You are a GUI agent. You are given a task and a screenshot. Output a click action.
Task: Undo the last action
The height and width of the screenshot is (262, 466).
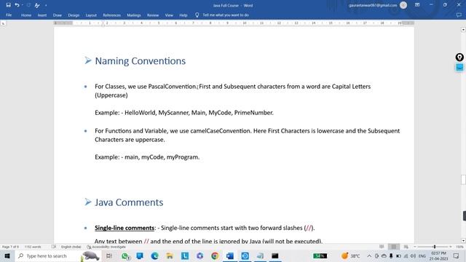click(x=17, y=5)
